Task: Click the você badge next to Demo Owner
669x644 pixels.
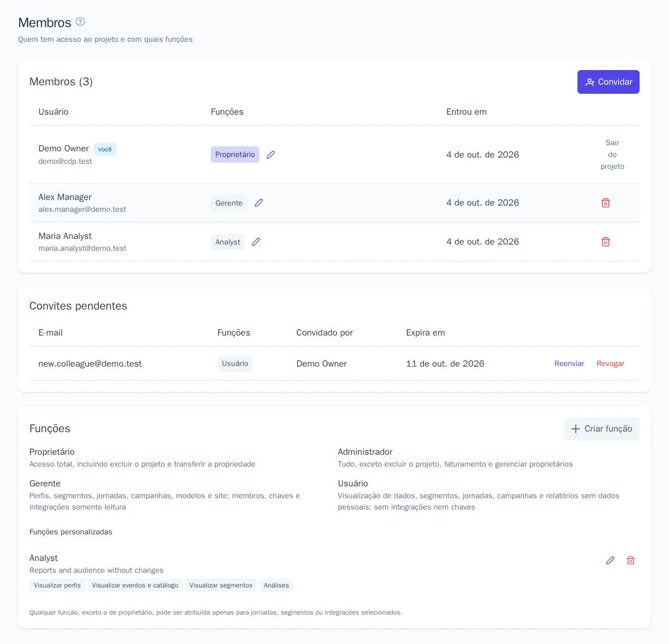Action: [105, 149]
